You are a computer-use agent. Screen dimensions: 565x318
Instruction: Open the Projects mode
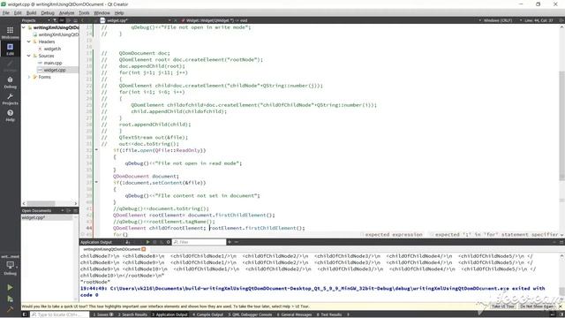pyautogui.click(x=10, y=99)
